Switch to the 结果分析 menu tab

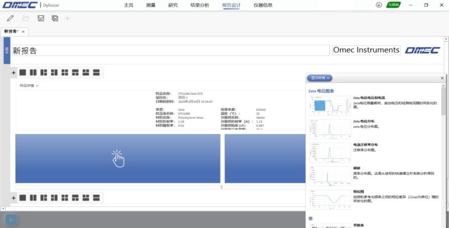tap(199, 5)
